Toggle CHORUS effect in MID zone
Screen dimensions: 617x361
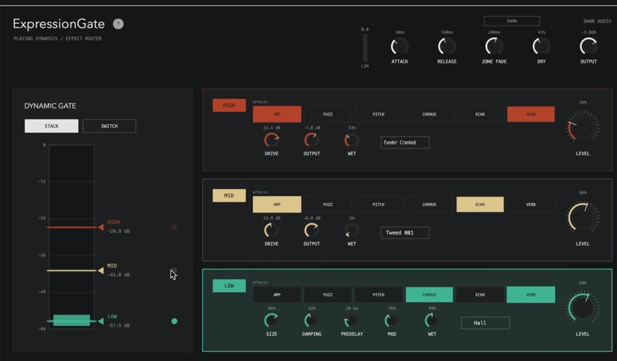point(429,204)
